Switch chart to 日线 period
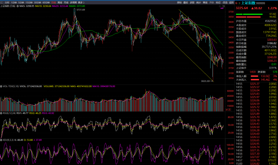278x165 pixels. pyautogui.click(x=53, y=3)
